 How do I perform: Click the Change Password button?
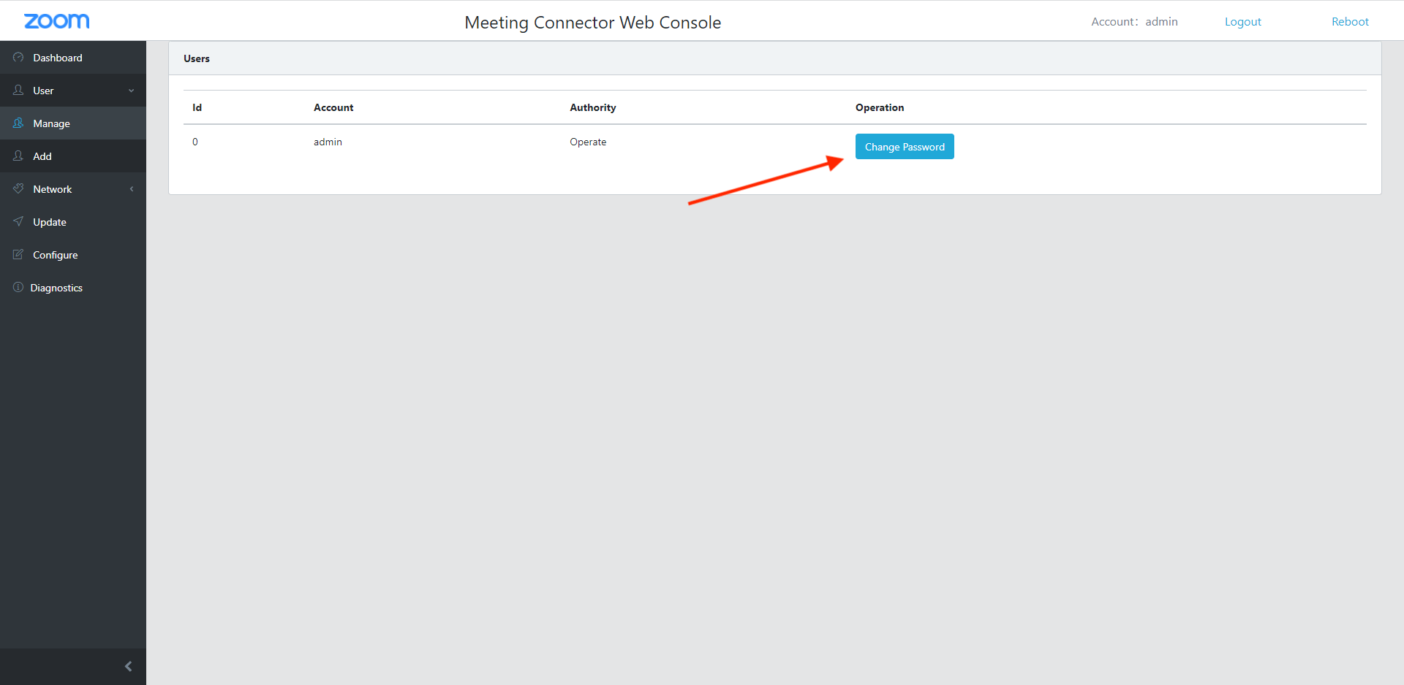905,146
